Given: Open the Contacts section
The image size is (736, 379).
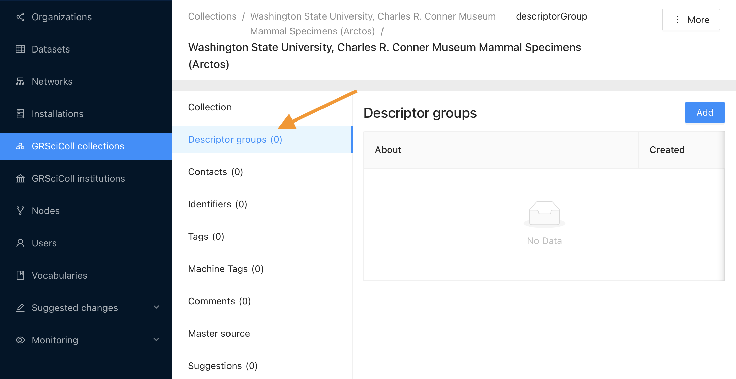Looking at the screenshot, I should pyautogui.click(x=216, y=171).
